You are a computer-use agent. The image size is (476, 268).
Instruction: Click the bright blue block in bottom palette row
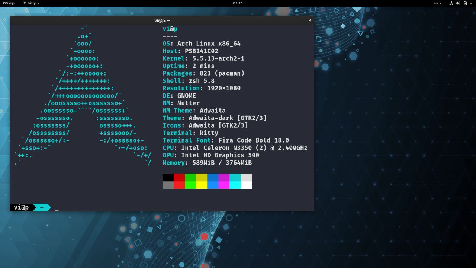point(213,185)
